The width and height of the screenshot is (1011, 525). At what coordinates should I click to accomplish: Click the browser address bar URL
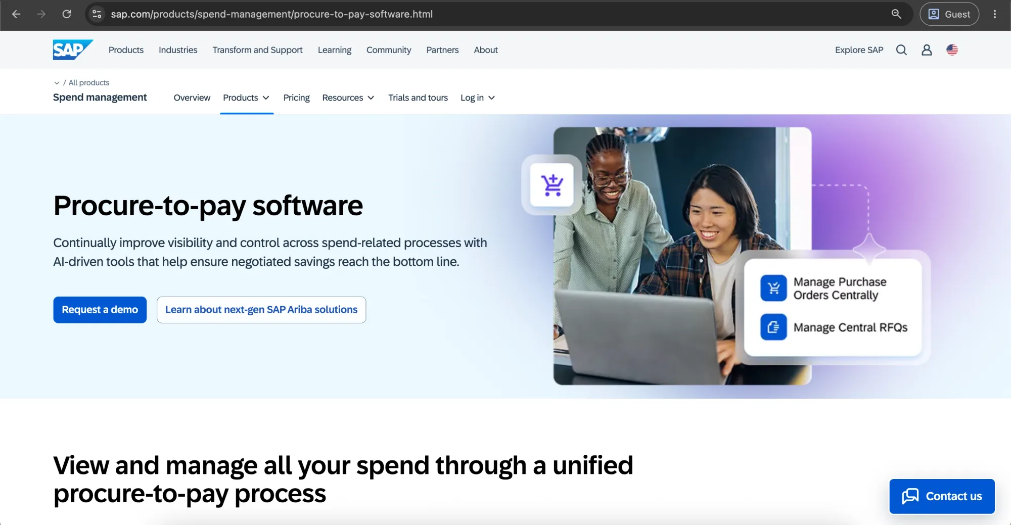point(272,14)
